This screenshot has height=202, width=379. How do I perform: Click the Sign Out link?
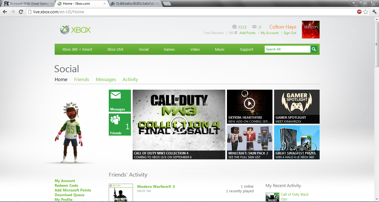pyautogui.click(x=290, y=33)
